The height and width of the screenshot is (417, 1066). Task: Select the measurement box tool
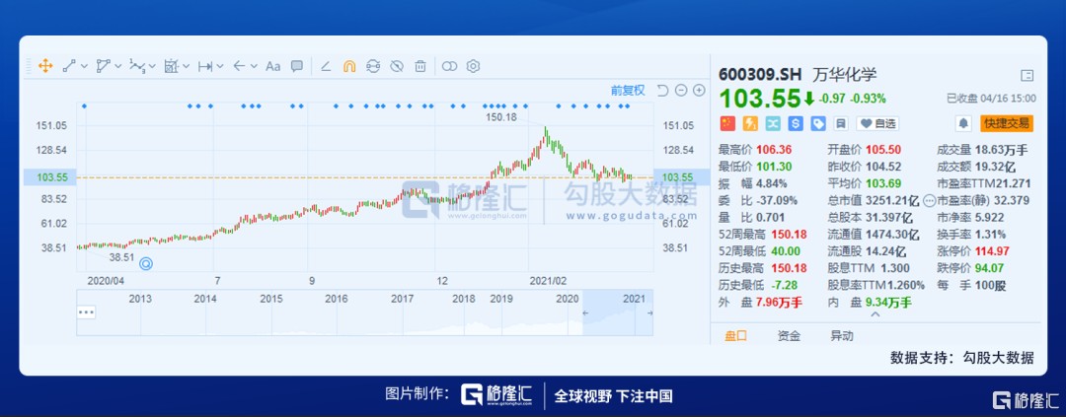pyautogui.click(x=171, y=66)
